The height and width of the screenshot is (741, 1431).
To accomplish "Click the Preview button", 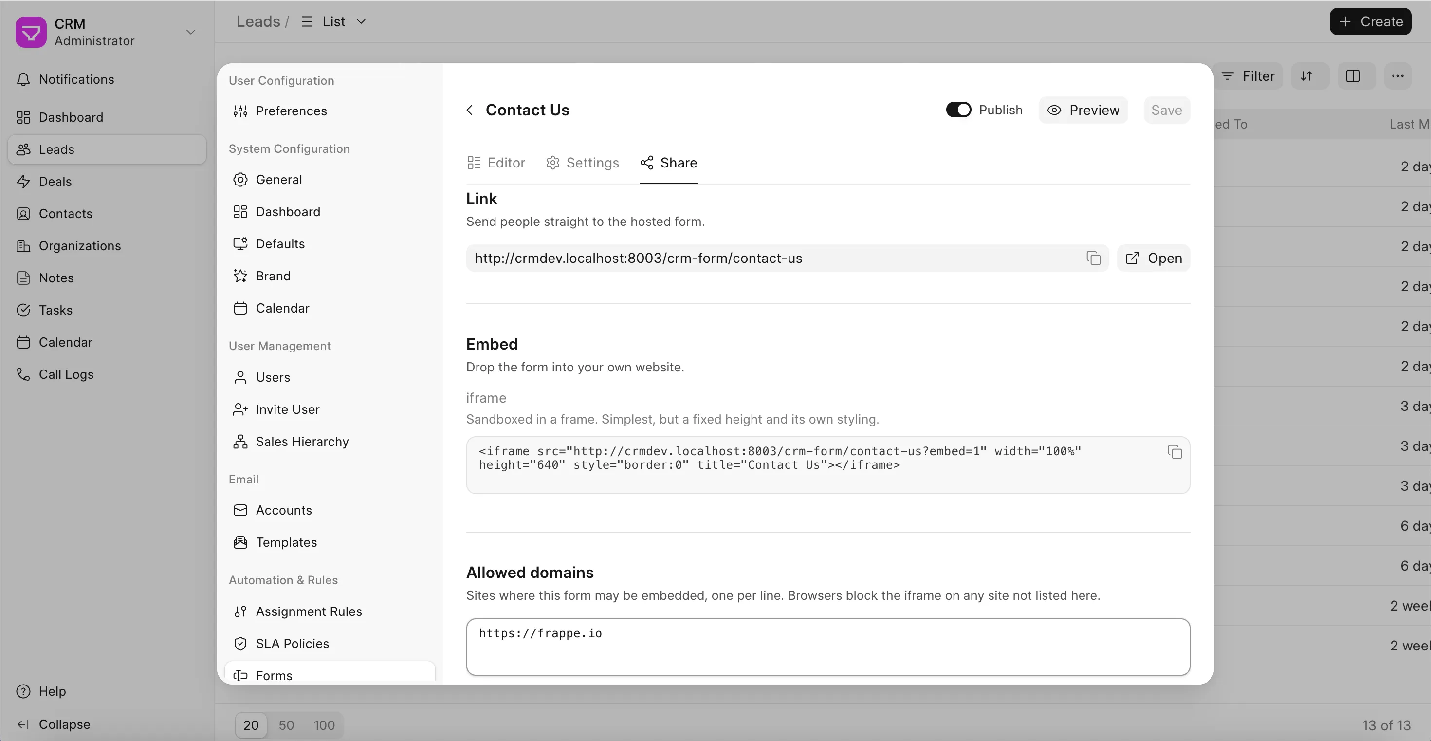I will click(x=1083, y=110).
